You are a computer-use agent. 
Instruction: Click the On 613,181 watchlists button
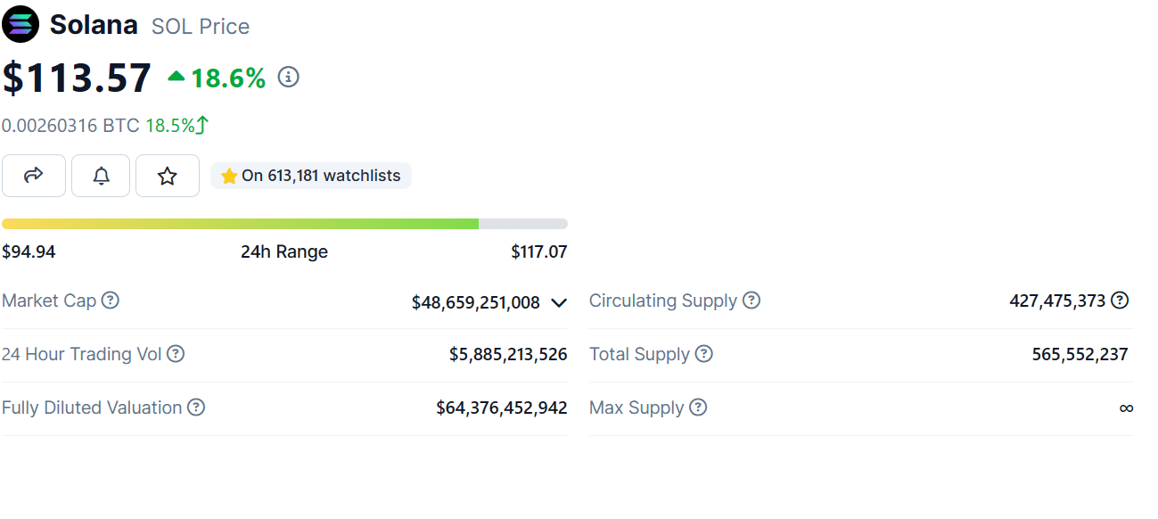coord(310,176)
